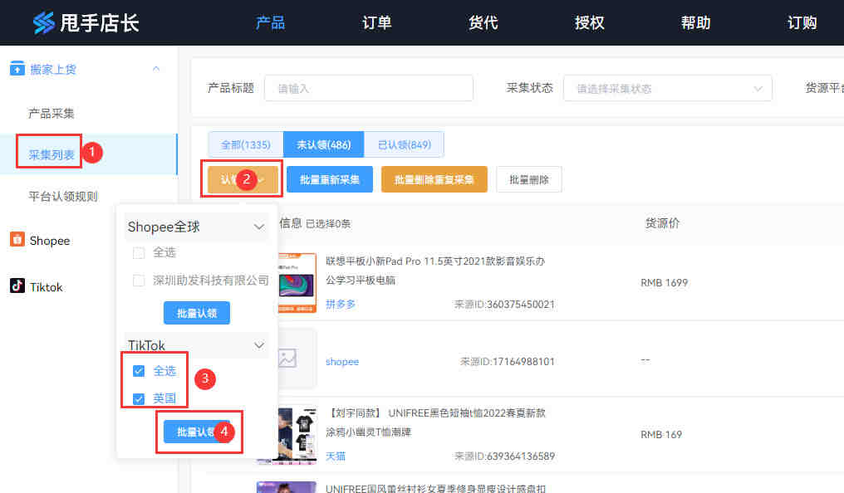Image resolution: width=844 pixels, height=493 pixels.
Task: Click 来源ID:360375450021 text
Action: tap(504, 305)
